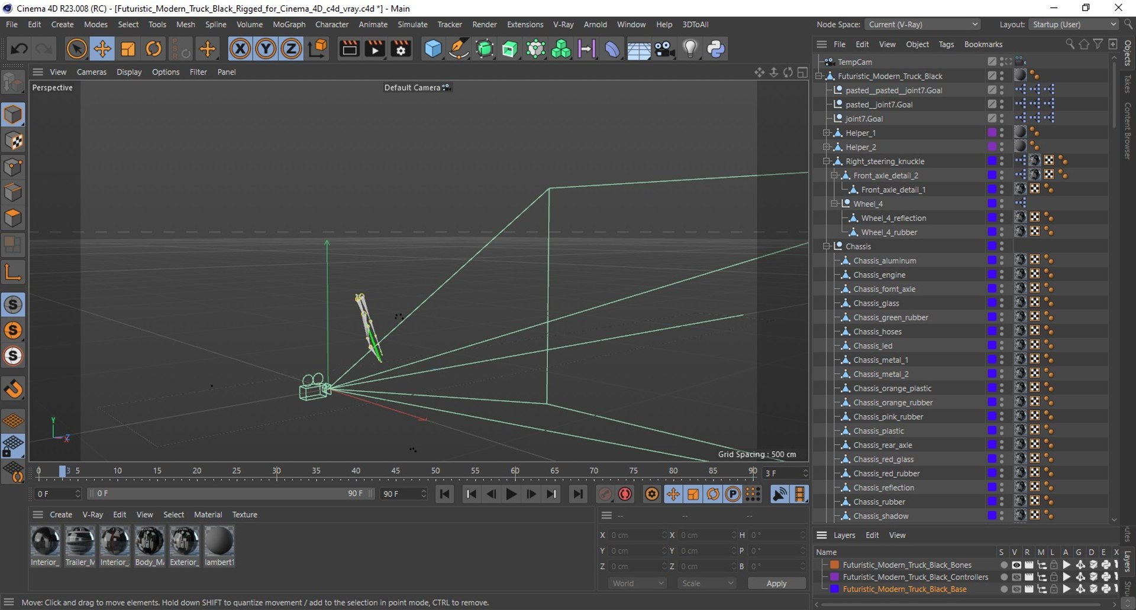Open the Object Manager Tags menu

click(x=946, y=44)
